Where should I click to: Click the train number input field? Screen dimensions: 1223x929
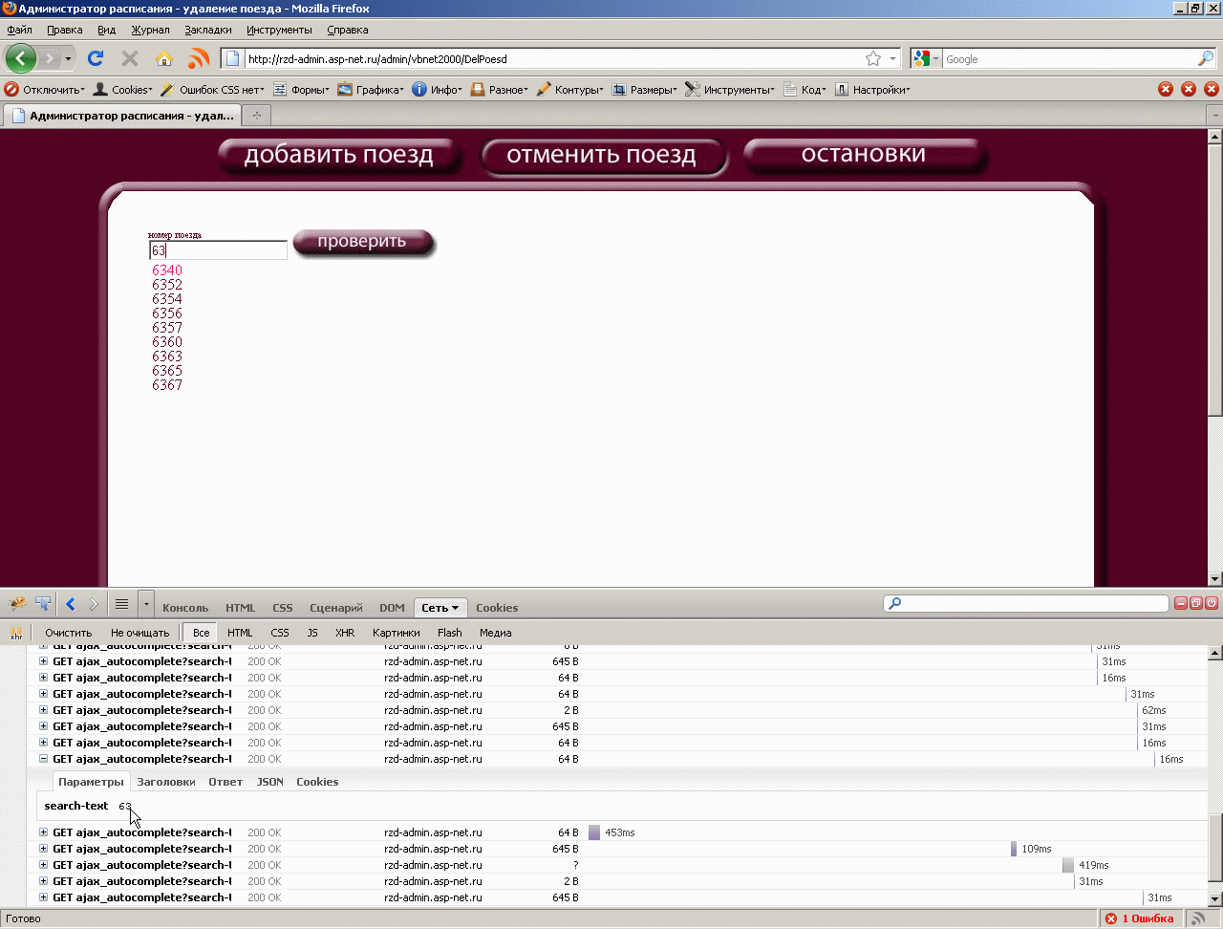[218, 250]
